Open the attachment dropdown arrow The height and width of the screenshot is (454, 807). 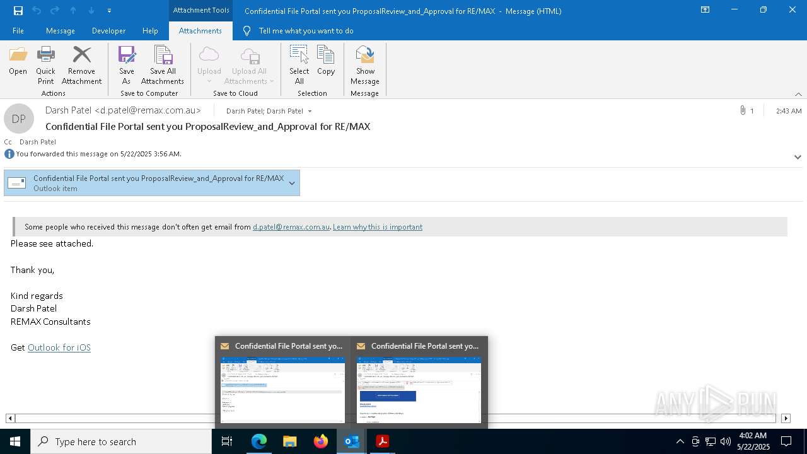click(x=292, y=183)
